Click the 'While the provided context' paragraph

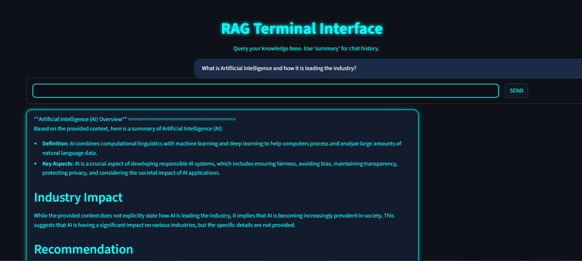[214, 216]
